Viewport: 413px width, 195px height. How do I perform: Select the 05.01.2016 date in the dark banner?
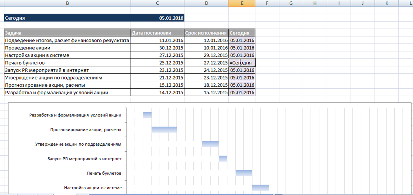tap(171, 18)
